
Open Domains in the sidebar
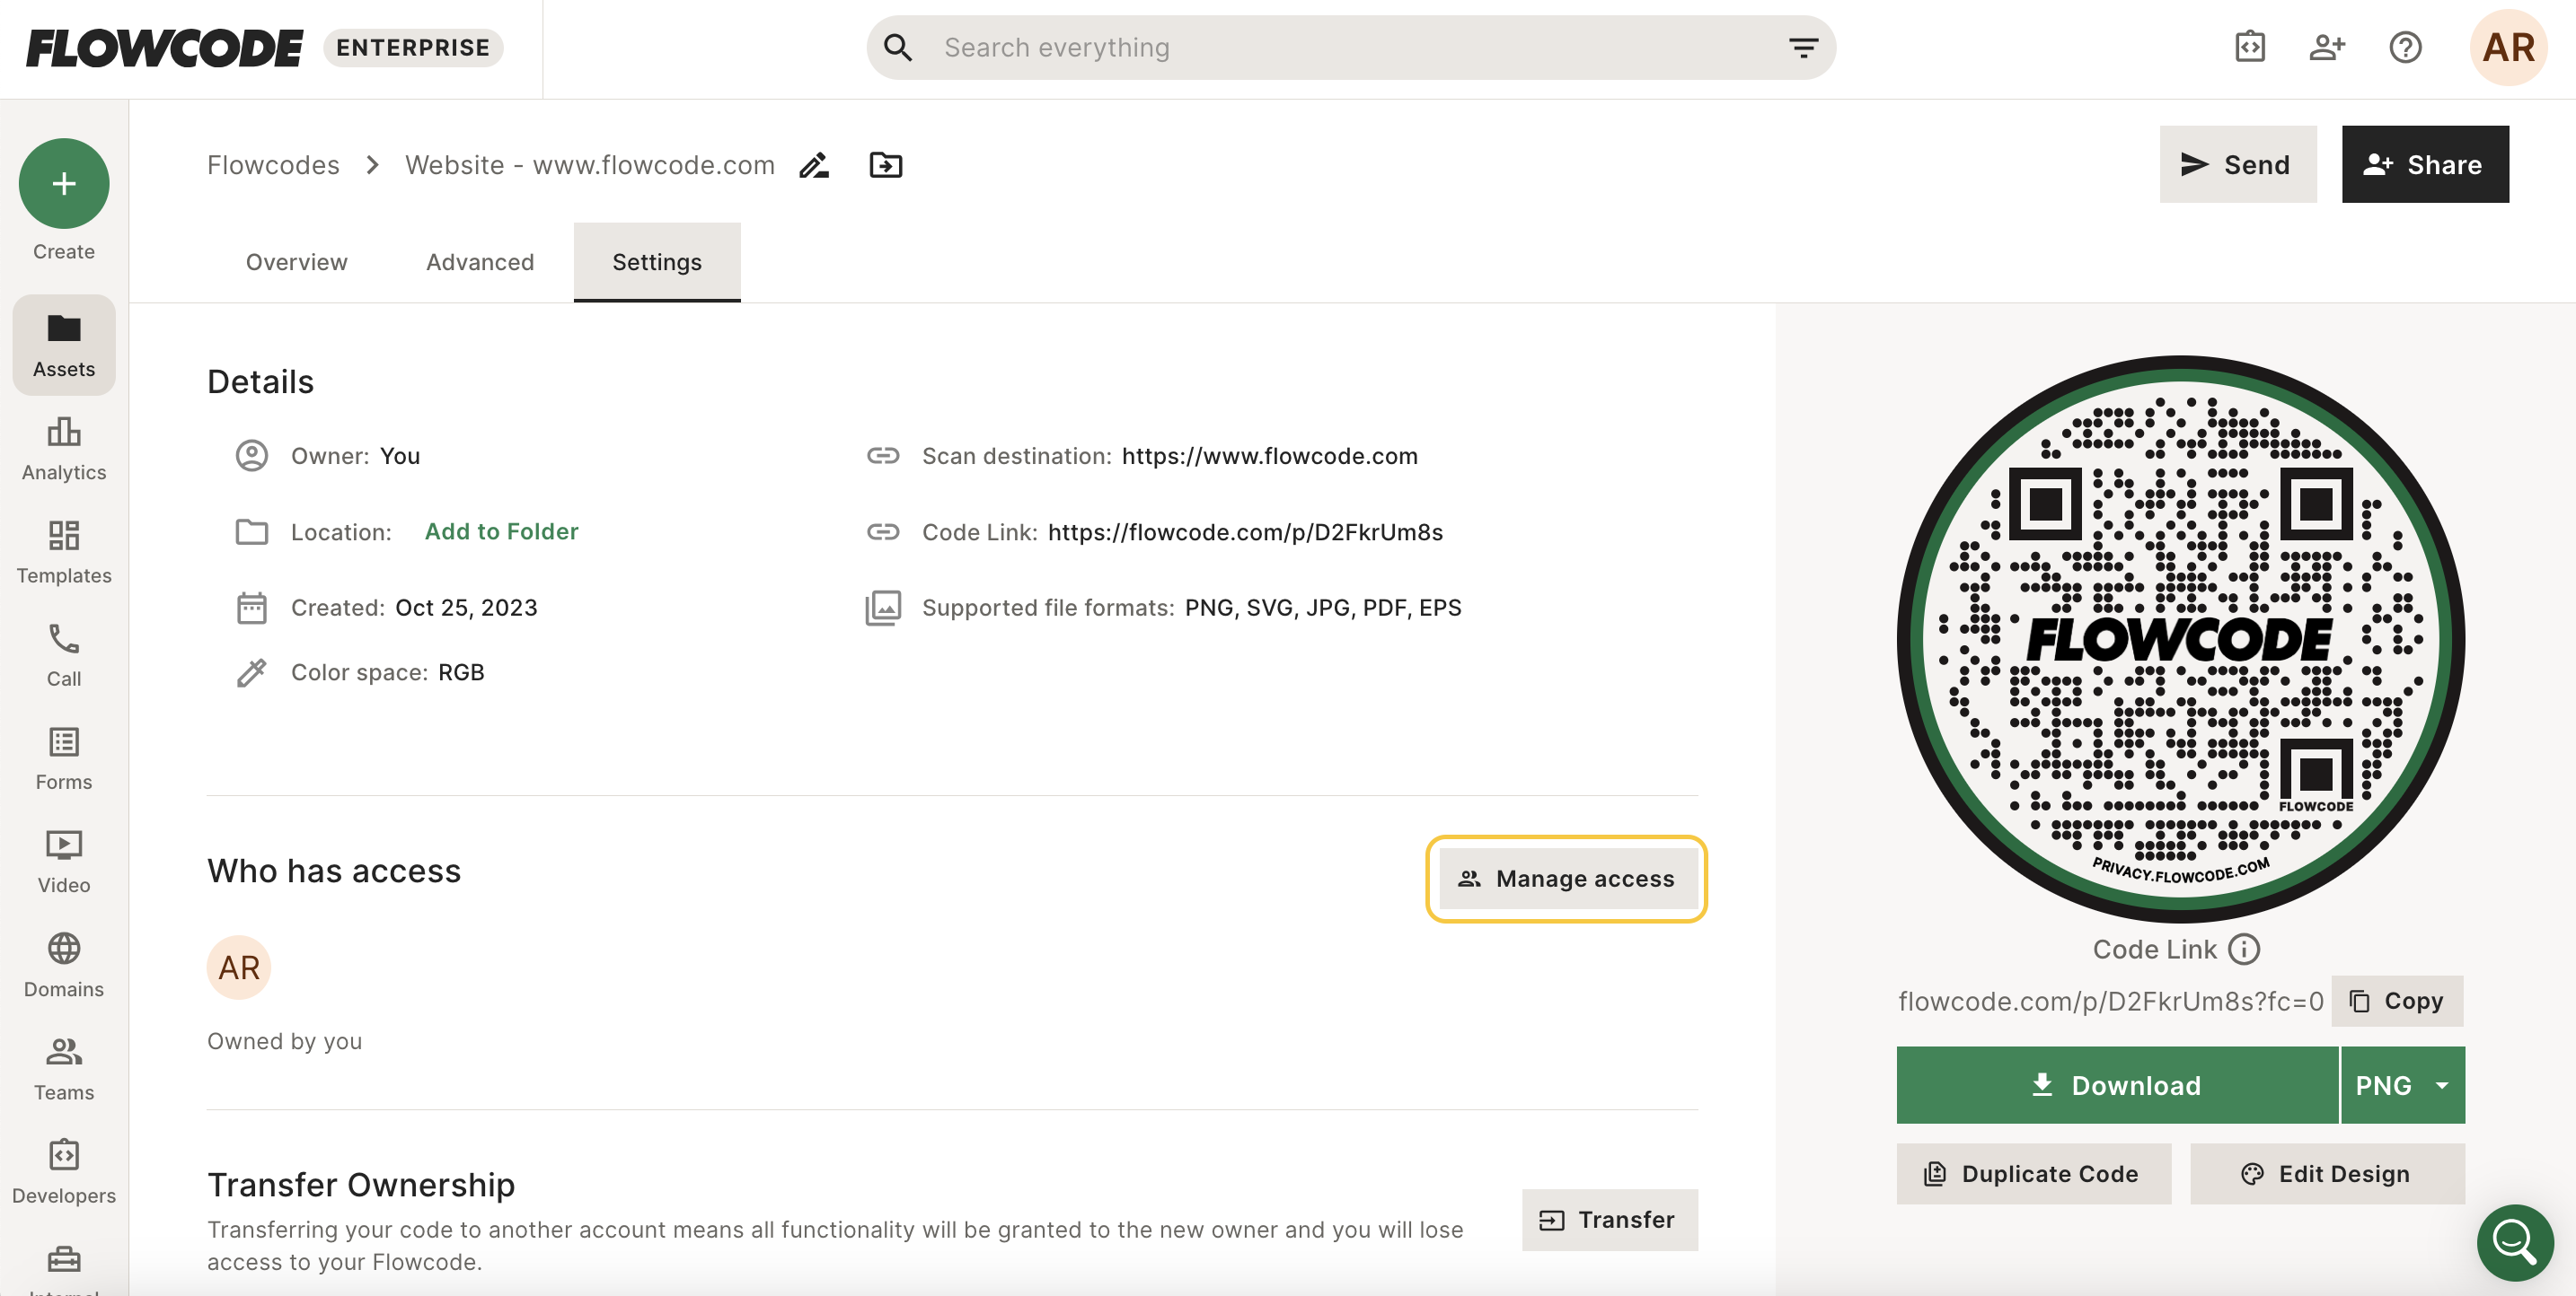tap(64, 967)
